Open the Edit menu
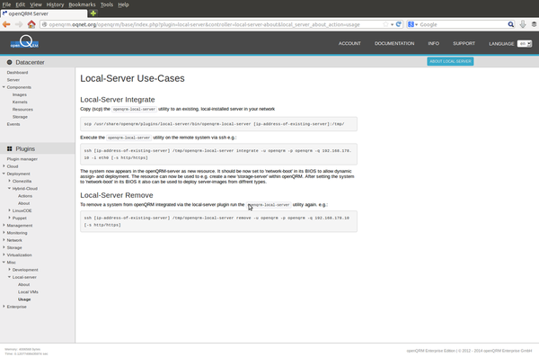539x357 pixels. pos(21,4)
